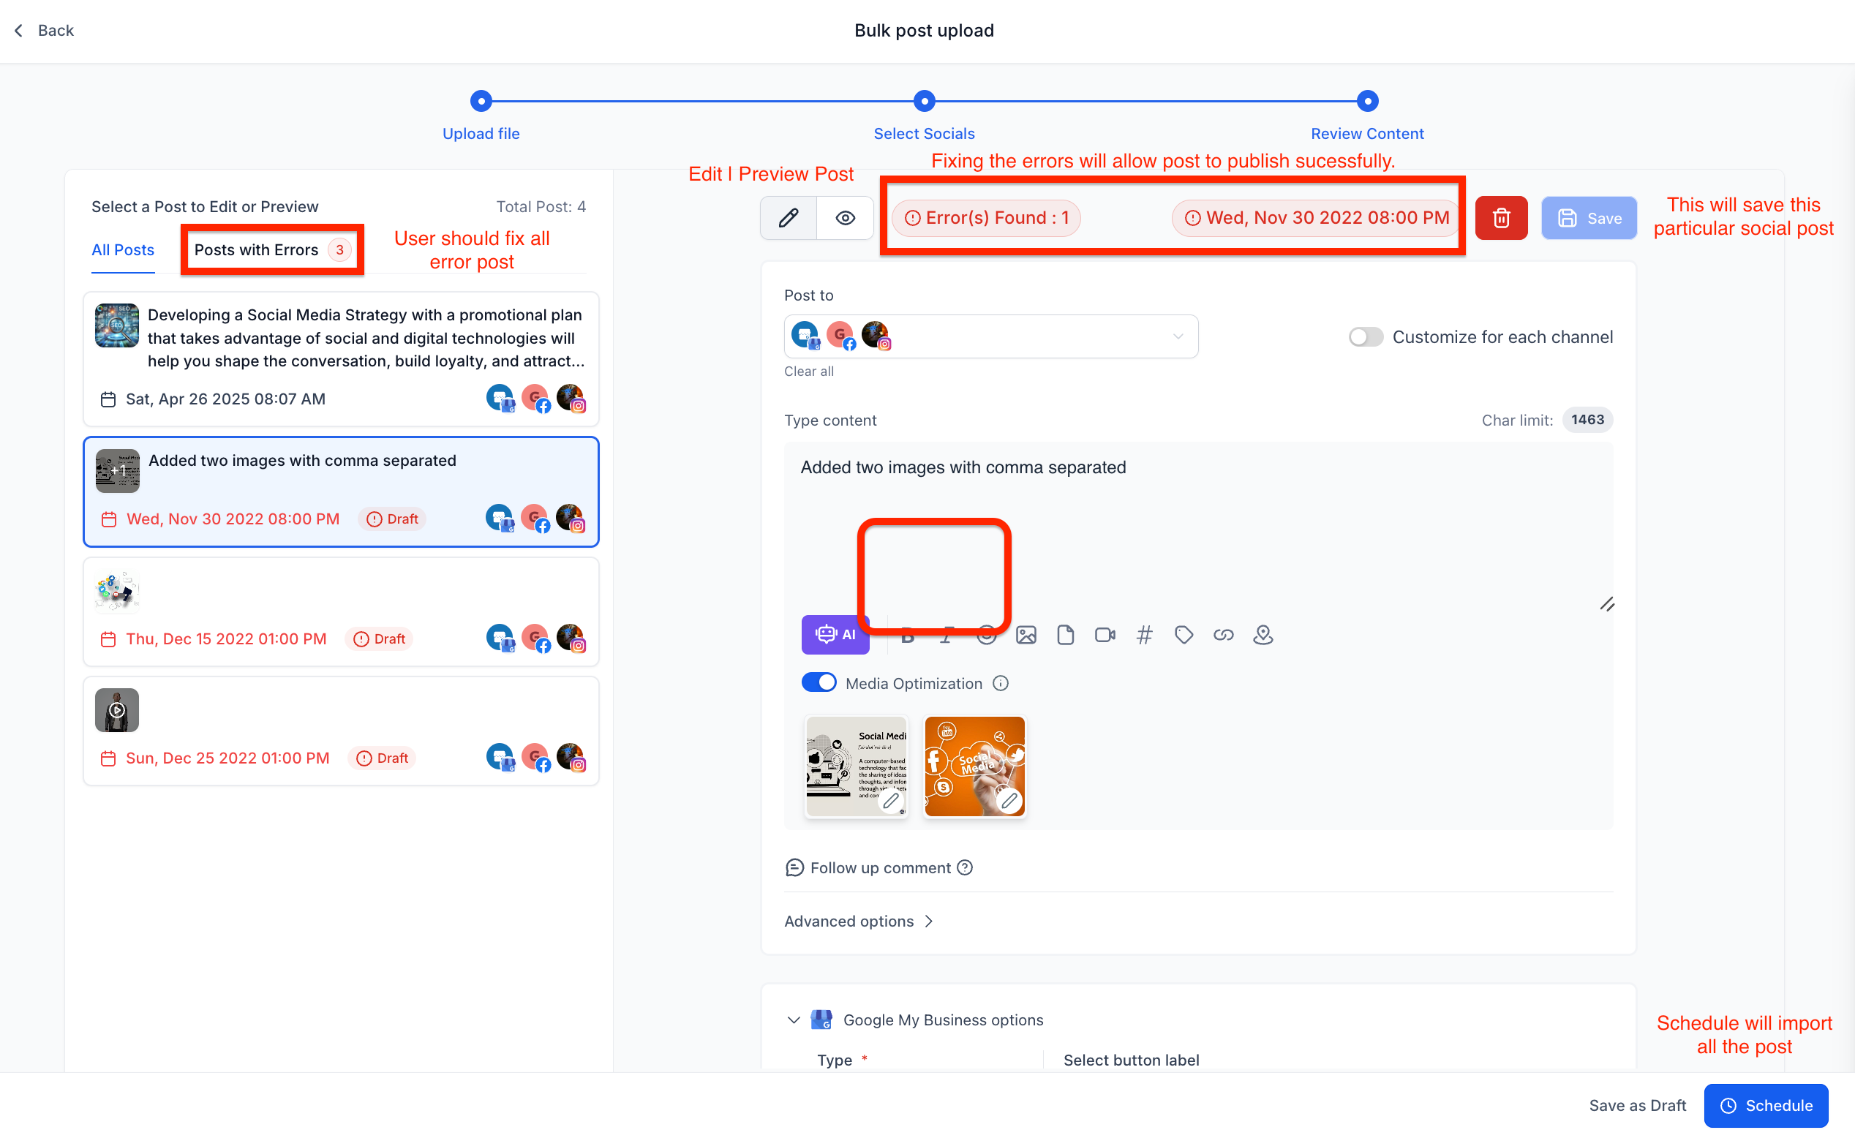This screenshot has height=1138, width=1855.
Task: Open the Post to accounts dropdown
Action: pos(990,336)
